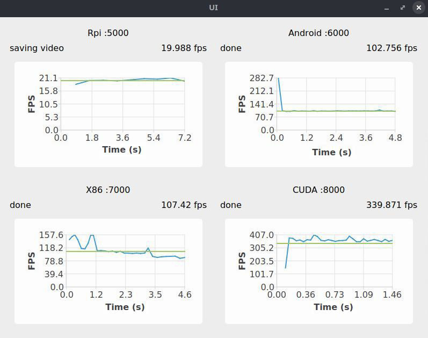Click the 19.988 fps reading
Screen dimensions: 428x338
tap(184, 48)
